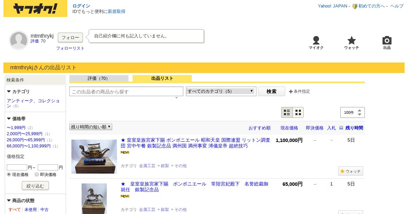Viewport: 408px width, 214px height.
Task: Filter condition by 未使用
Action: [31, 210]
